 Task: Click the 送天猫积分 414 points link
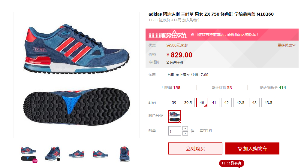[273, 87]
